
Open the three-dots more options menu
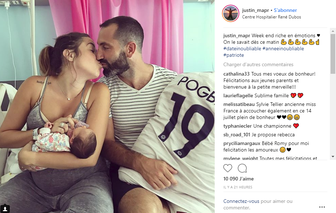point(322,207)
